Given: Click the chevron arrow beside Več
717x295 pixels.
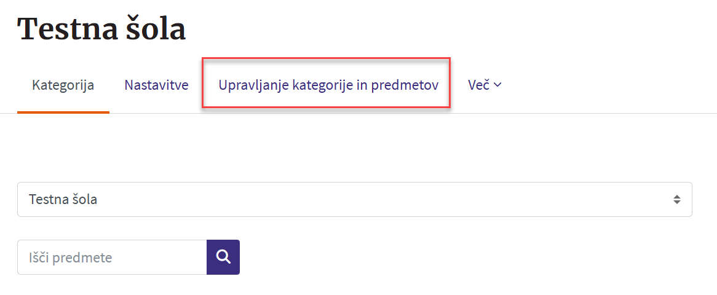Looking at the screenshot, I should tap(498, 85).
